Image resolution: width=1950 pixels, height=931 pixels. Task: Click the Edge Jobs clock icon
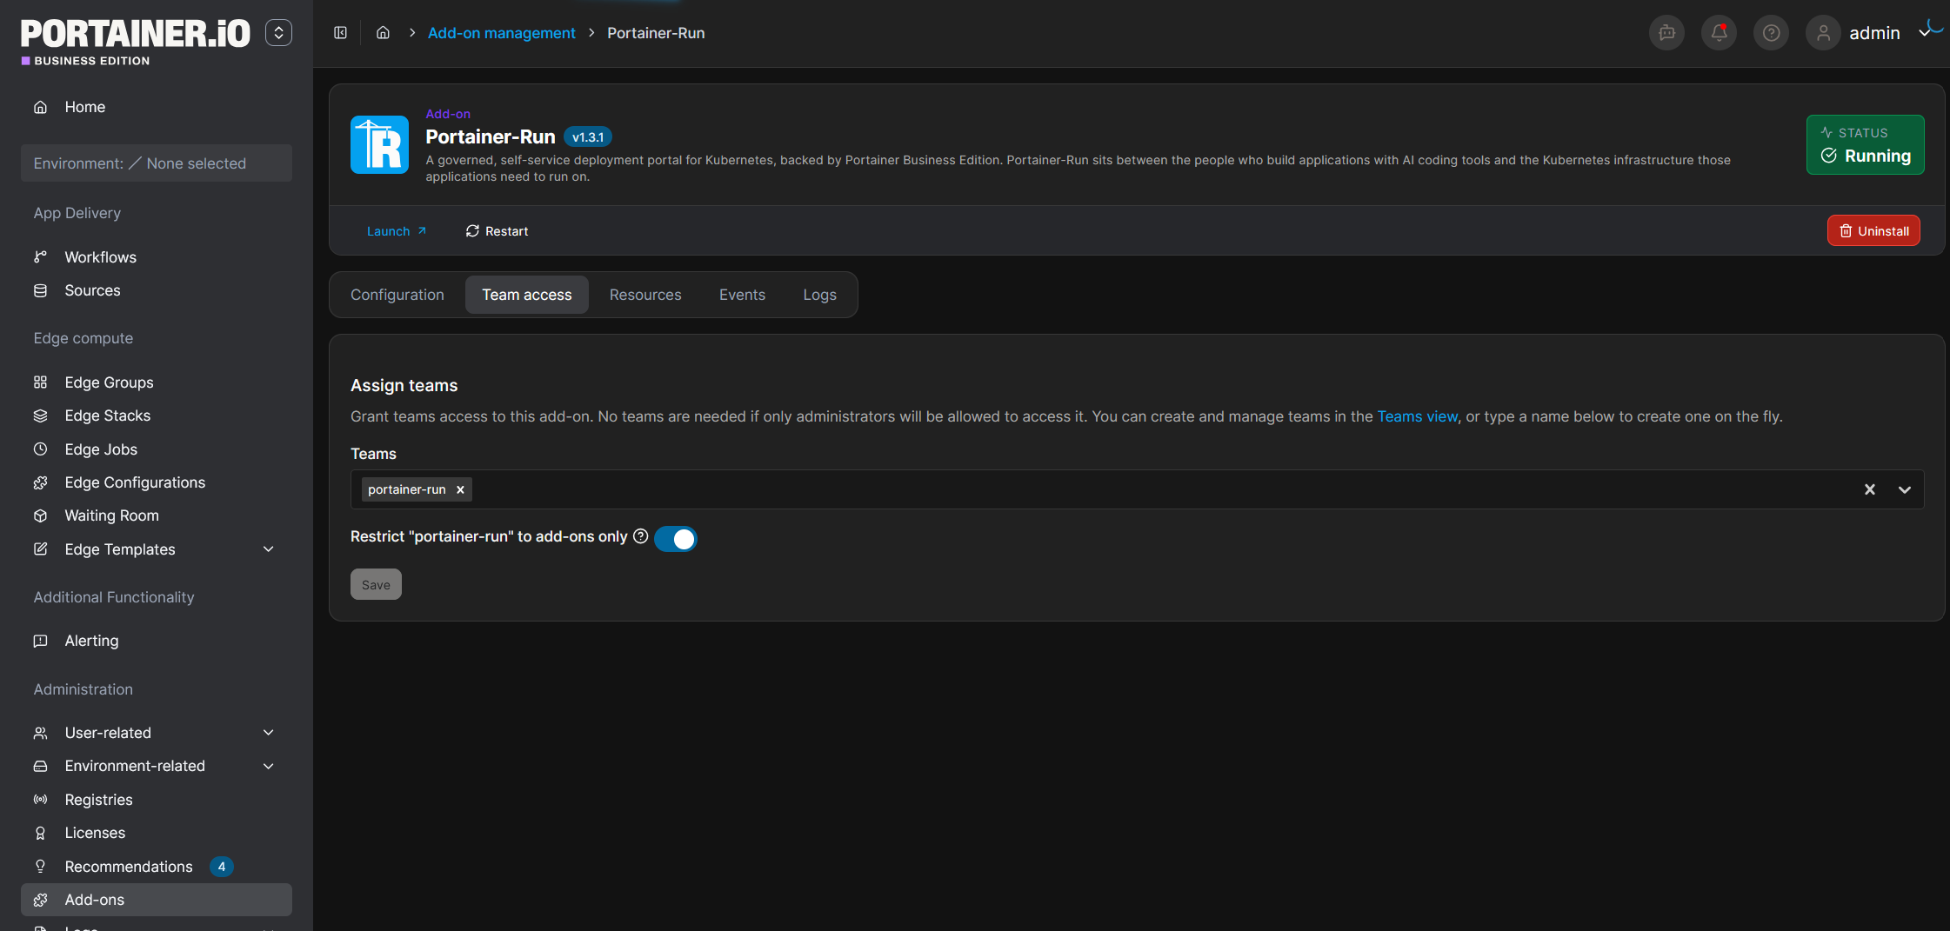(40, 449)
